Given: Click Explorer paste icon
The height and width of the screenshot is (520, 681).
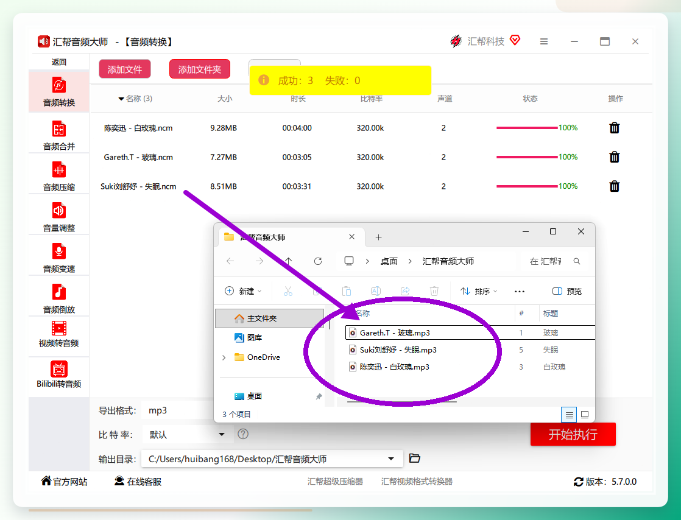Looking at the screenshot, I should (x=347, y=291).
